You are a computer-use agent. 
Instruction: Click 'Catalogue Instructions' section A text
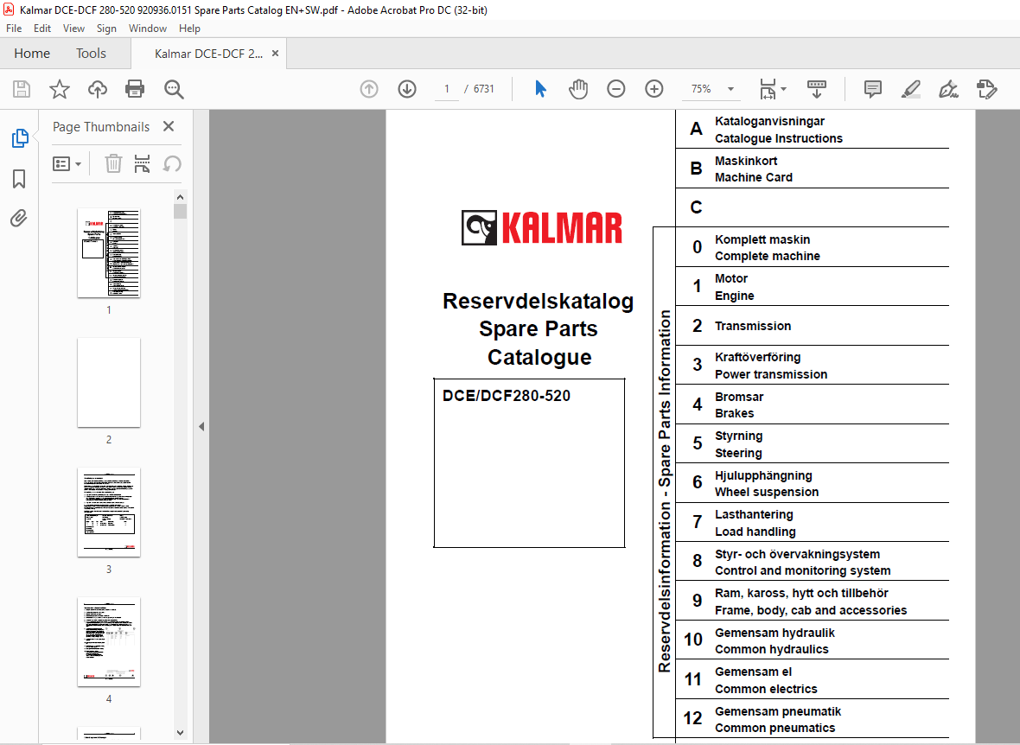(778, 138)
